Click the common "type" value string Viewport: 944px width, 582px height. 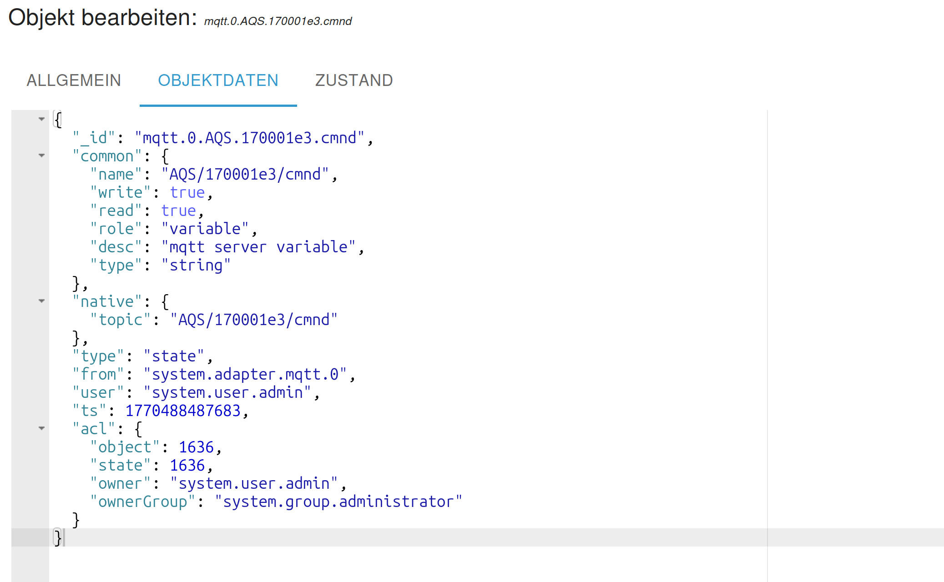click(x=196, y=266)
